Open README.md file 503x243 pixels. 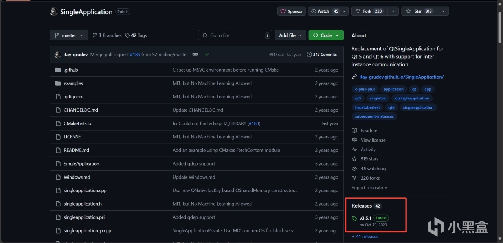[76, 150]
